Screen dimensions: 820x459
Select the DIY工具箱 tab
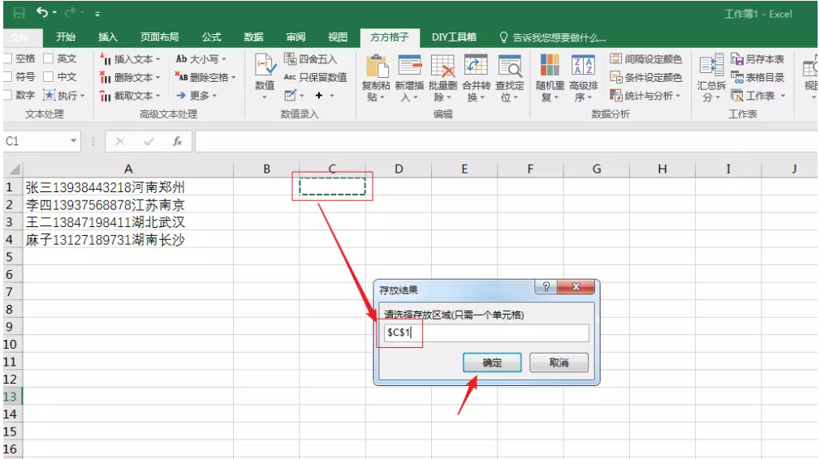(x=454, y=37)
